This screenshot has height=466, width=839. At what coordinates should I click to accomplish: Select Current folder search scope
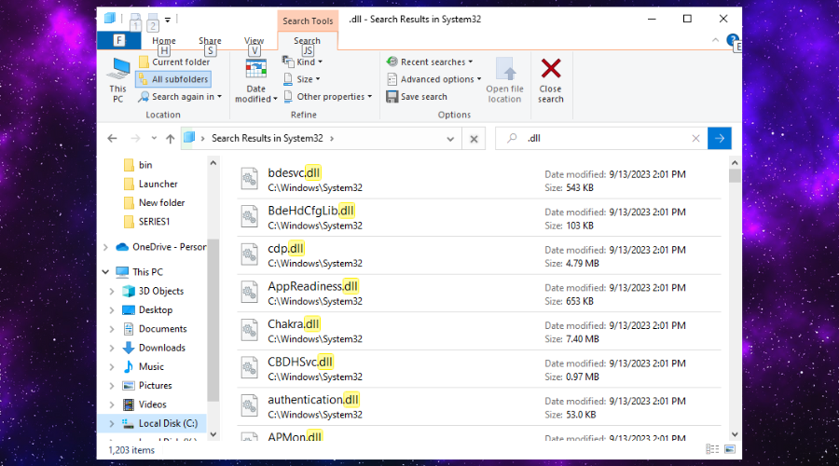tap(174, 62)
